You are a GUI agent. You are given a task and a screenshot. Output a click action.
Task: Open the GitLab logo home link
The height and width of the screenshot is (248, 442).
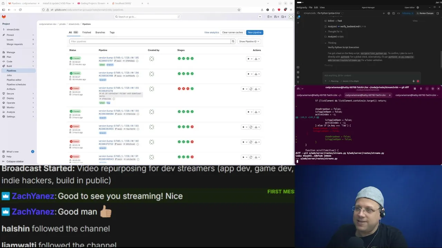tap(4, 17)
